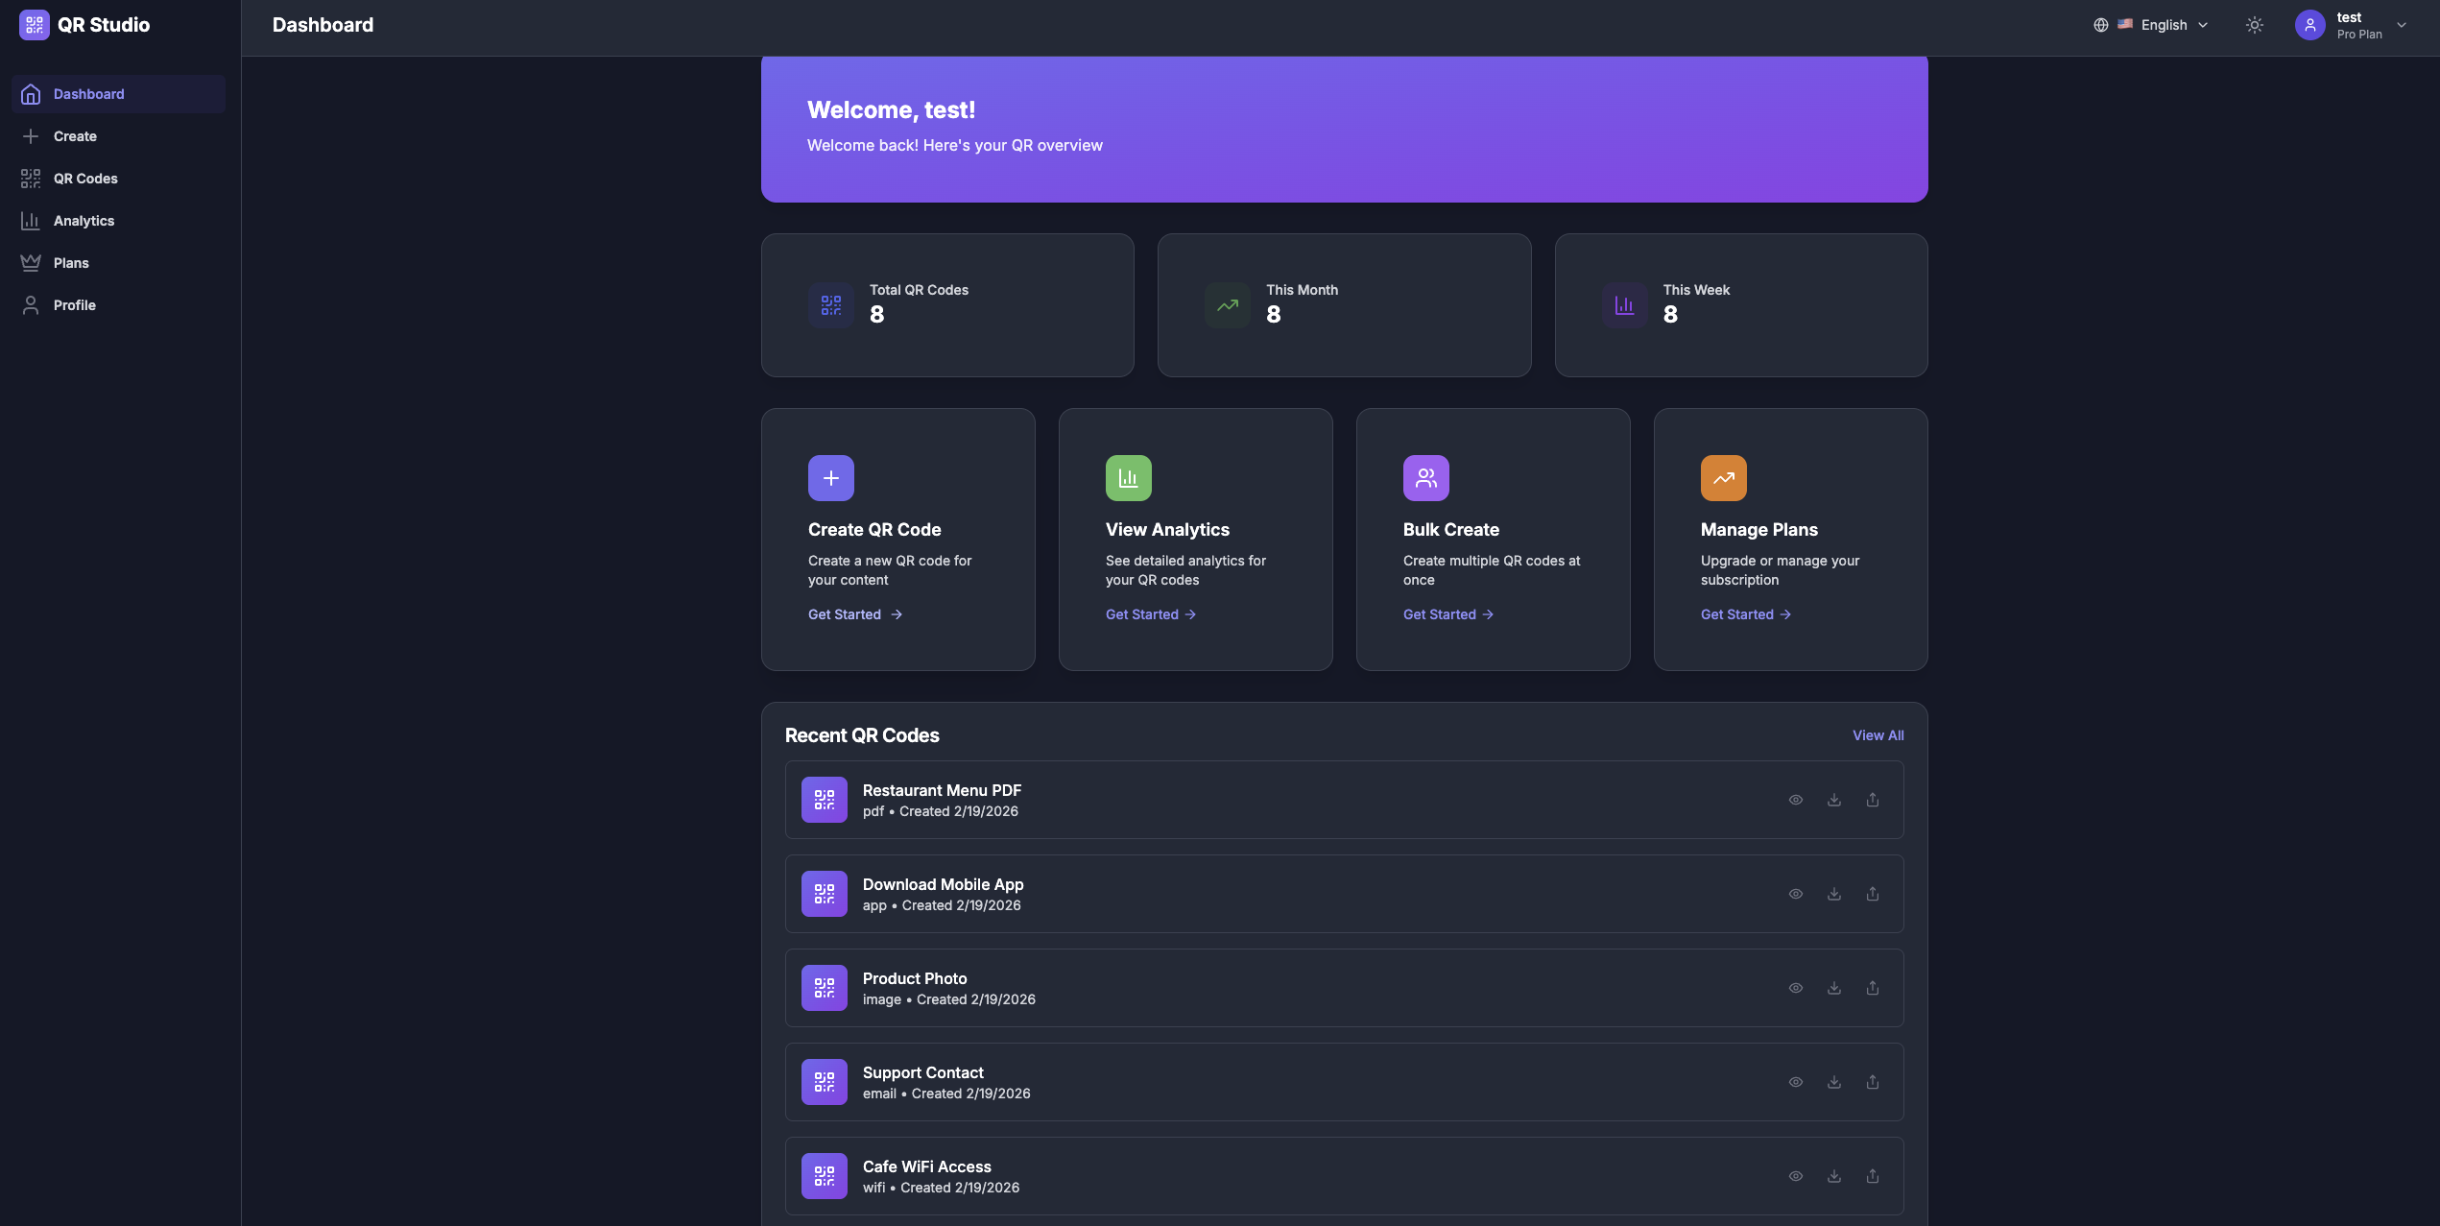The height and width of the screenshot is (1226, 2440).
Task: Click the green View Analytics chart icon
Action: 1128,478
